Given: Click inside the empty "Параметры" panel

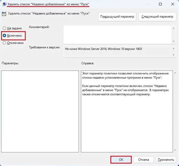Looking at the screenshot, I should tap(40, 111).
